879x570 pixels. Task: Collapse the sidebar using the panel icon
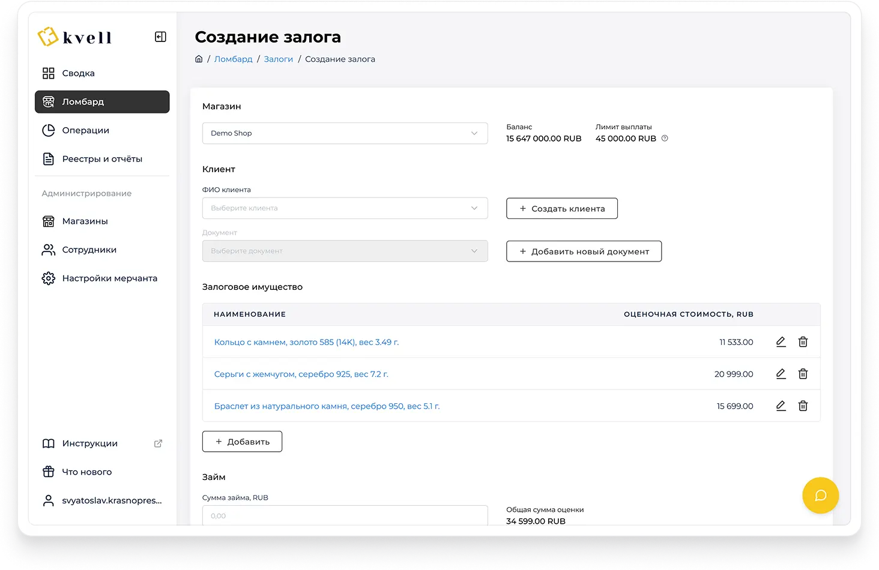tap(160, 37)
